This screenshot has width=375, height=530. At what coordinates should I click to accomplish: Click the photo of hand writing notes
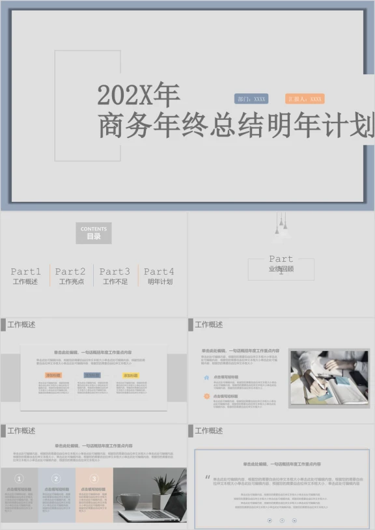click(x=329, y=378)
